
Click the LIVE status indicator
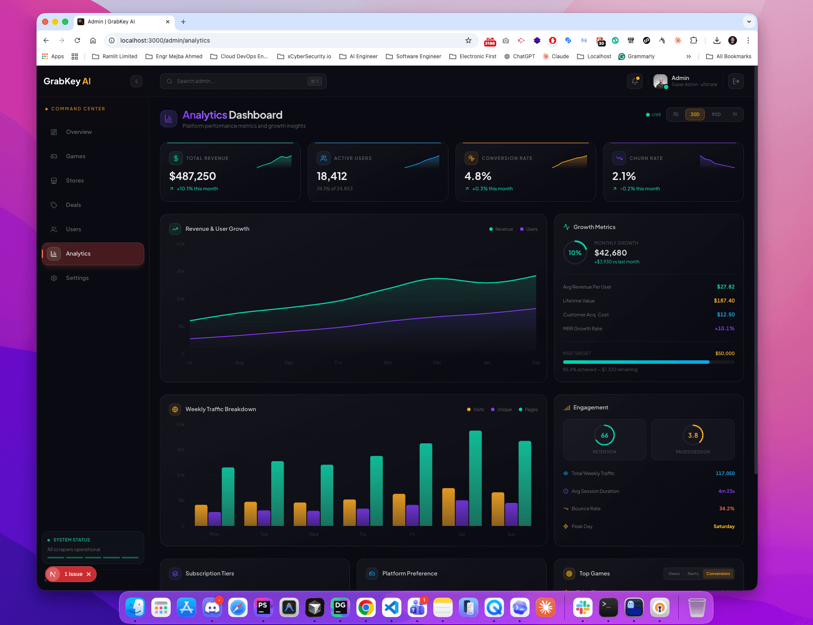pyautogui.click(x=653, y=114)
